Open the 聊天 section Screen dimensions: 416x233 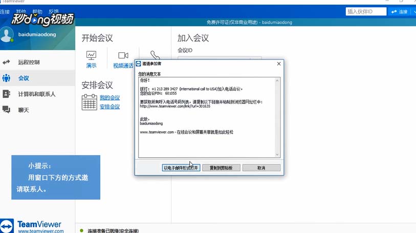(x=24, y=110)
